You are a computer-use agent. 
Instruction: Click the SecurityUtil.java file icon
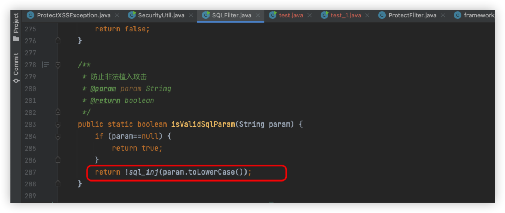[132, 15]
